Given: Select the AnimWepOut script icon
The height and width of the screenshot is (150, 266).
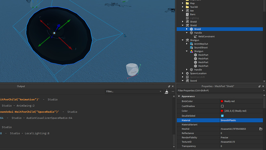Looking at the screenshot, I should coord(191,44).
